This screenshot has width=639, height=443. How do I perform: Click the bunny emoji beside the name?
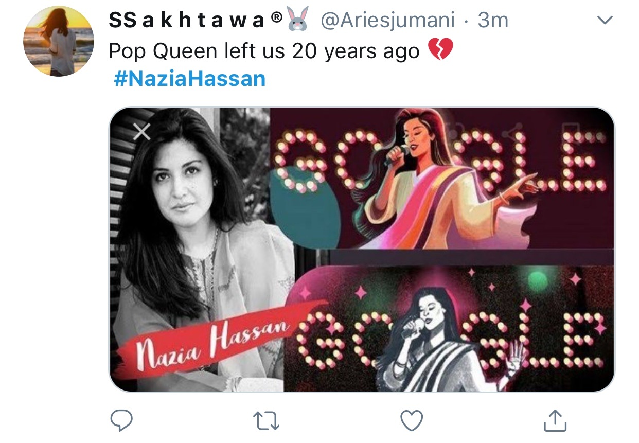(x=298, y=21)
